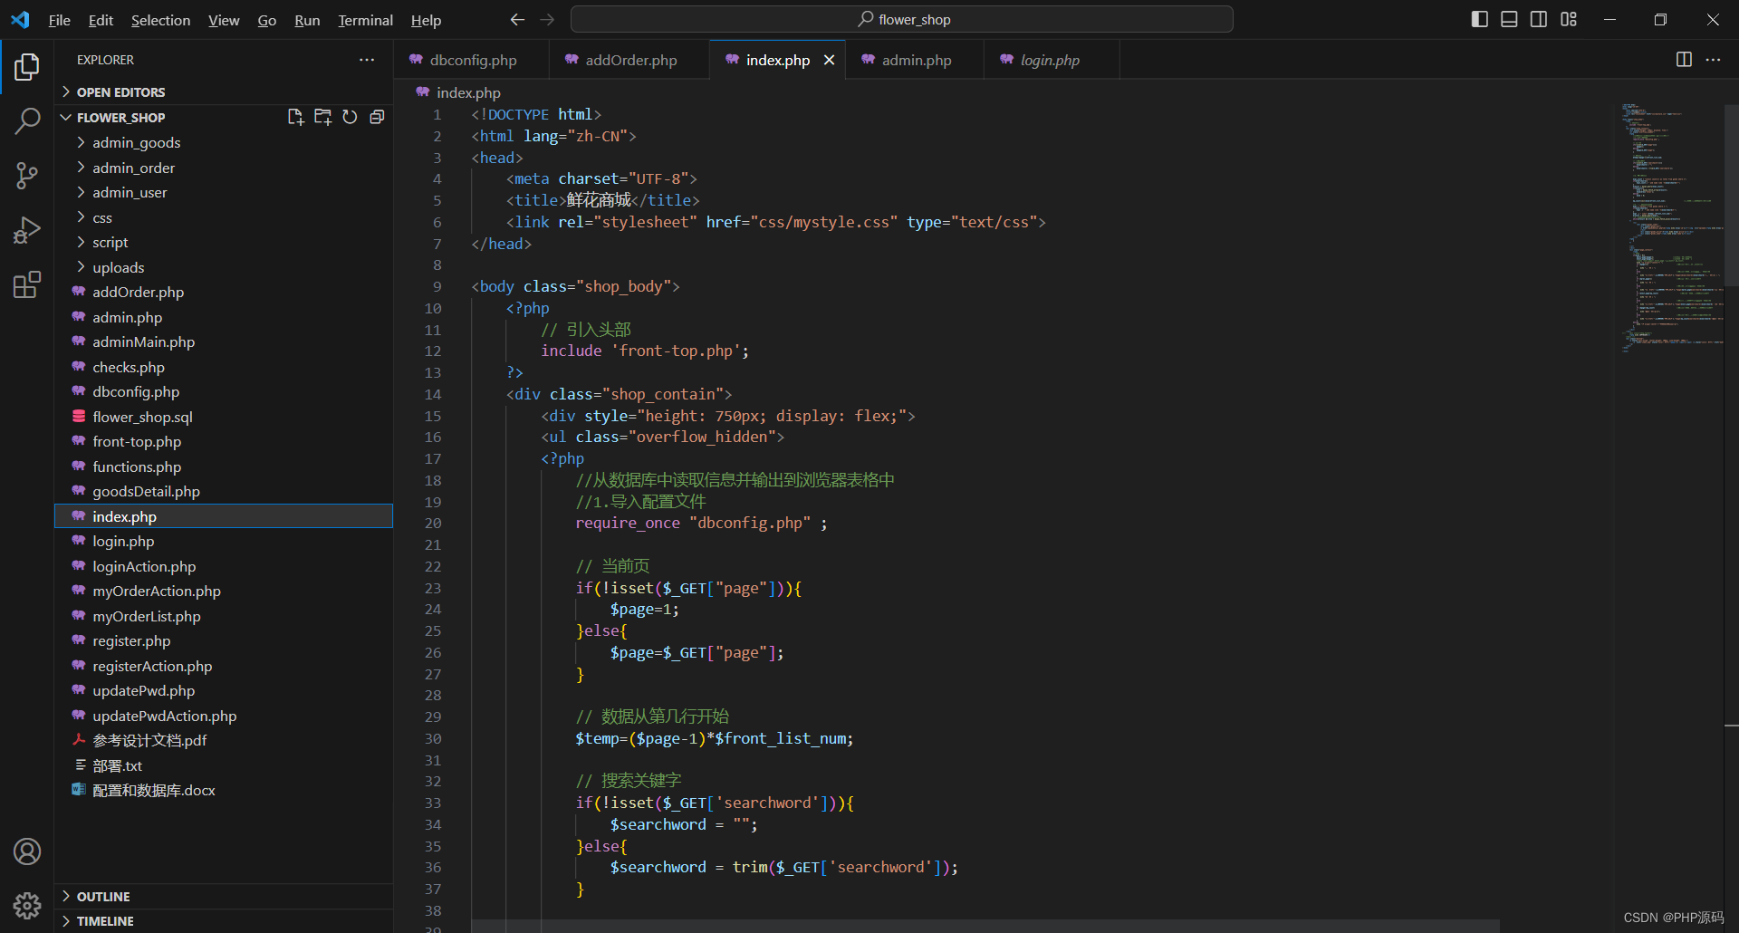Click the VS Code logo icon
The height and width of the screenshot is (933, 1739).
[x=20, y=19]
